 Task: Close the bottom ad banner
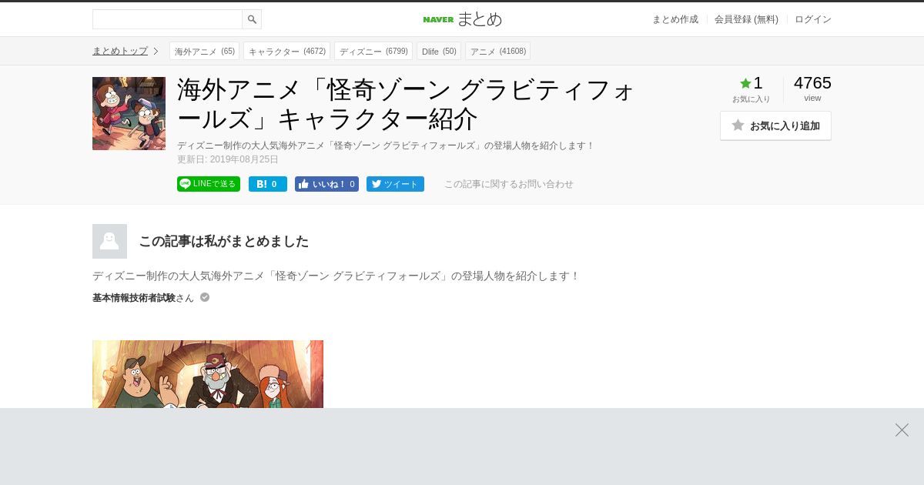[902, 430]
